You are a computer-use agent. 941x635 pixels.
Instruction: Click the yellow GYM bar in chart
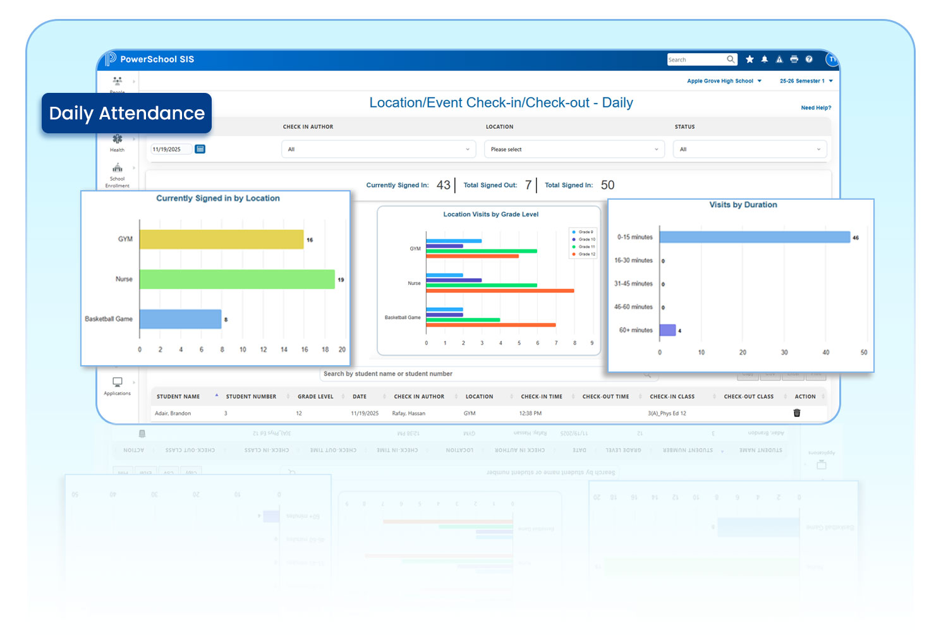point(221,239)
